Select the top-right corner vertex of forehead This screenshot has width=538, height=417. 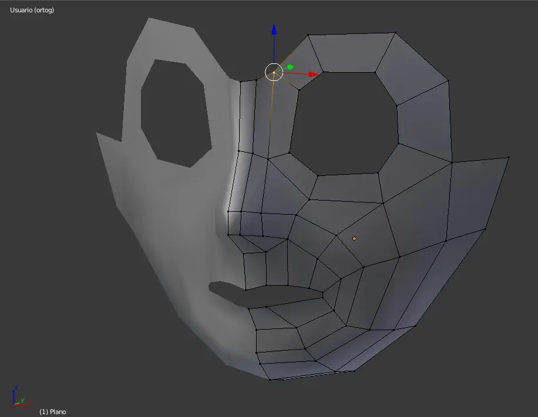click(395, 32)
